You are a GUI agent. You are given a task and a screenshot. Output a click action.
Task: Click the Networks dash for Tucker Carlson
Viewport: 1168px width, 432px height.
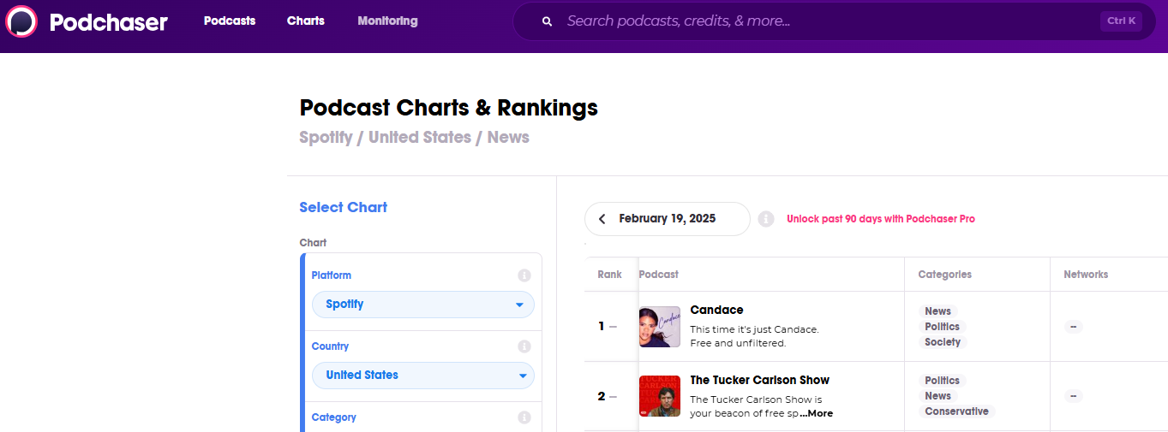(x=1074, y=396)
